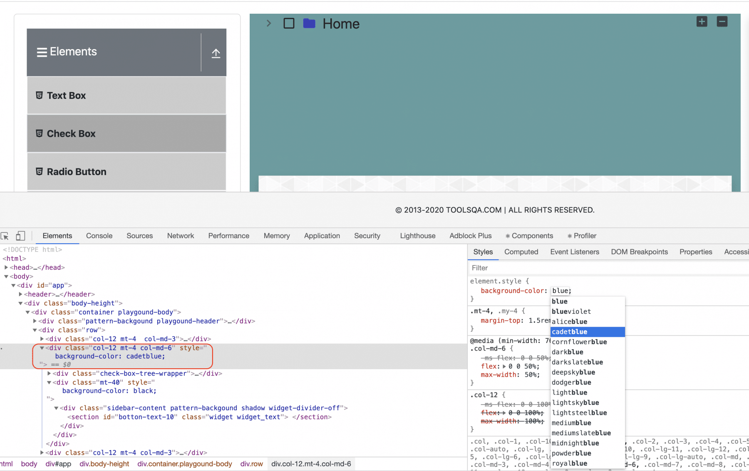Open the Computed styles tab
The width and height of the screenshot is (749, 471).
pyautogui.click(x=521, y=252)
